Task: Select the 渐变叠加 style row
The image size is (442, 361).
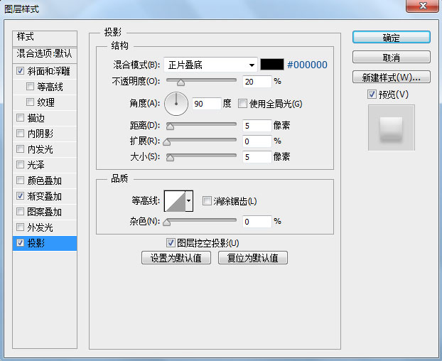Action: (x=45, y=196)
